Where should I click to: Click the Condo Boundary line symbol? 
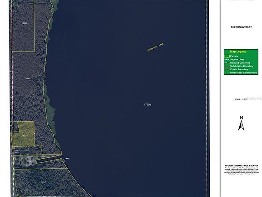click(227, 69)
